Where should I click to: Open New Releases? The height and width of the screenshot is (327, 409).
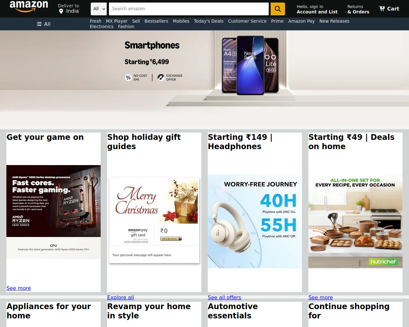coord(334,21)
